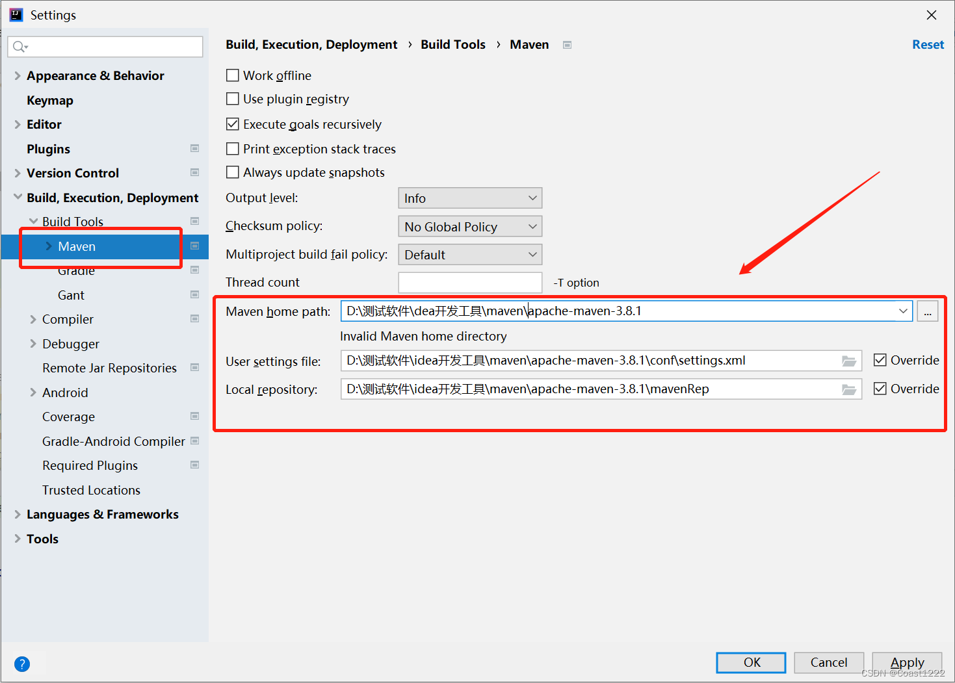Click the project-level icon beside Version Control
The height and width of the screenshot is (683, 955).
[194, 173]
